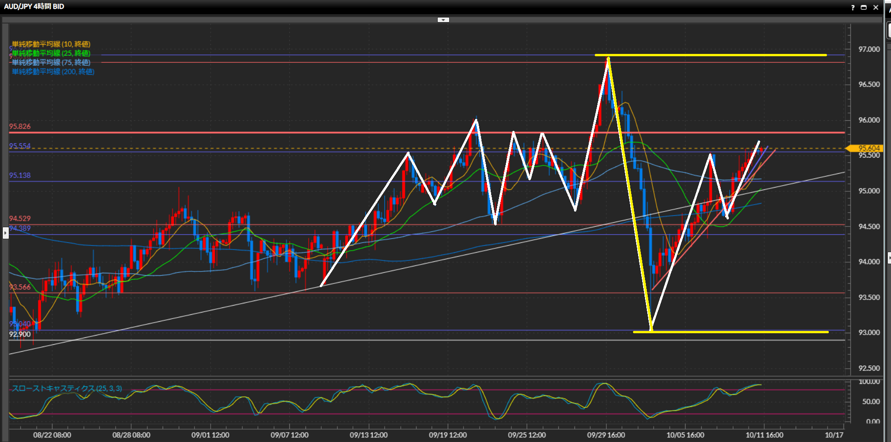Select the 200-period moving average label
Viewport: 891px width, 442px height.
[53, 72]
